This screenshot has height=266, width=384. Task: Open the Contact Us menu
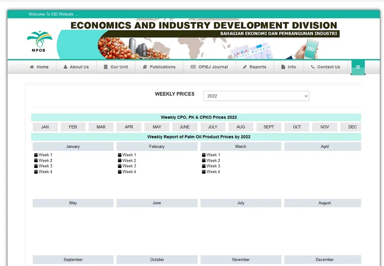325,67
